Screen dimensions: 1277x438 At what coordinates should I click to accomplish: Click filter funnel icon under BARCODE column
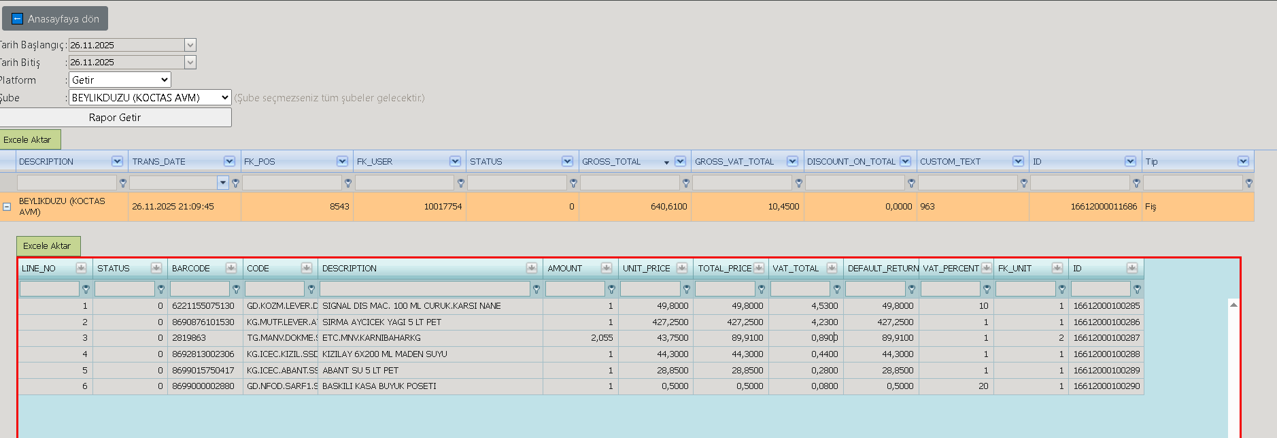pyautogui.click(x=236, y=289)
